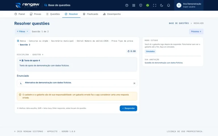Toggle fullscreen mode icon
Screen dimensions: 218x136
point(155,5)
